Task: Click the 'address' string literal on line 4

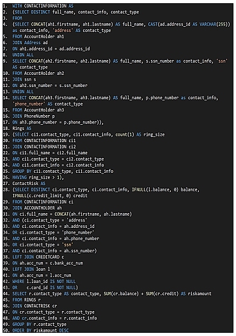Action: pos(63,31)
